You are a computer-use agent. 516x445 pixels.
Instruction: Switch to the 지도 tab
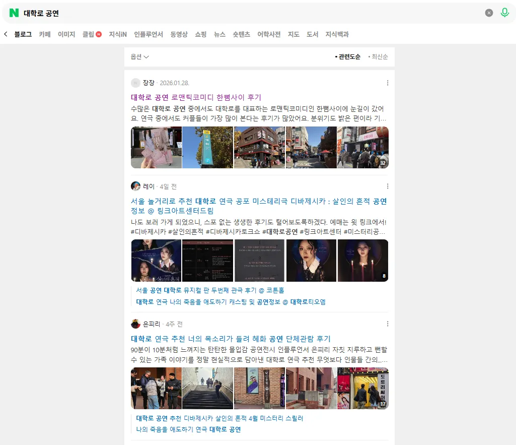click(293, 34)
